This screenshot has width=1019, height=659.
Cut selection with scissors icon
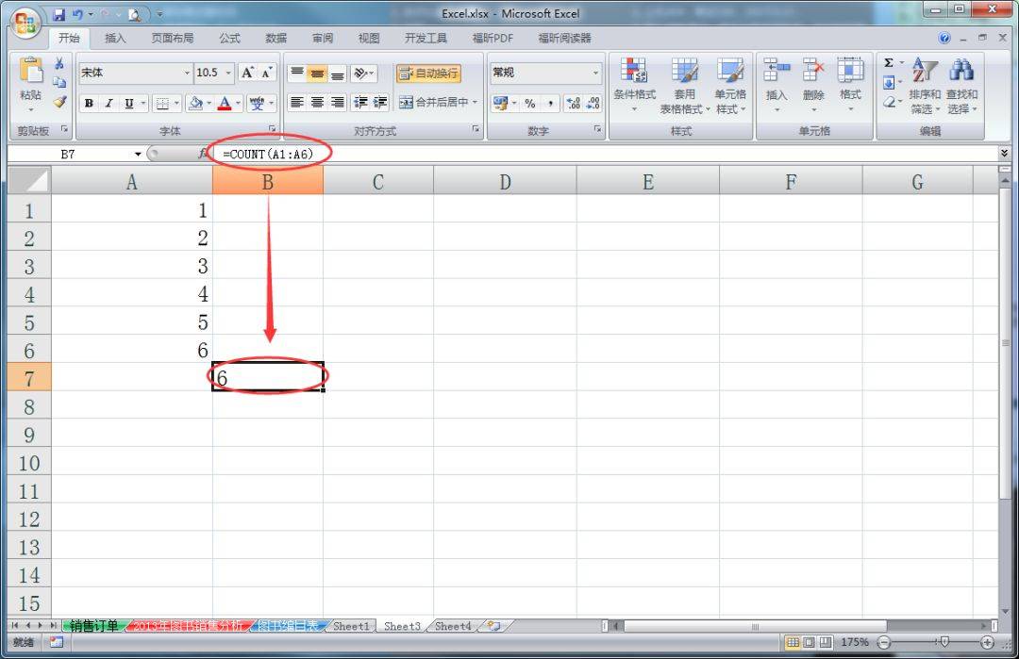pyautogui.click(x=59, y=63)
